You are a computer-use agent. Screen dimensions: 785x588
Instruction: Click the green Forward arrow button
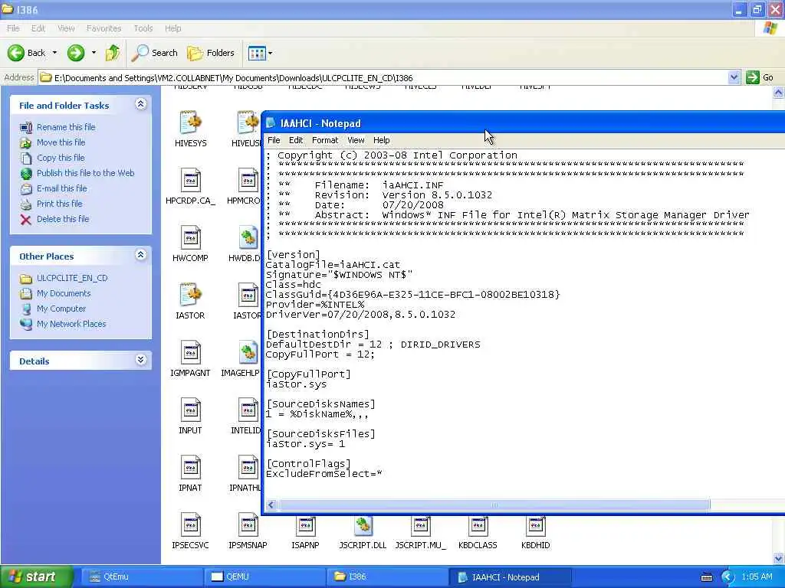click(x=76, y=53)
